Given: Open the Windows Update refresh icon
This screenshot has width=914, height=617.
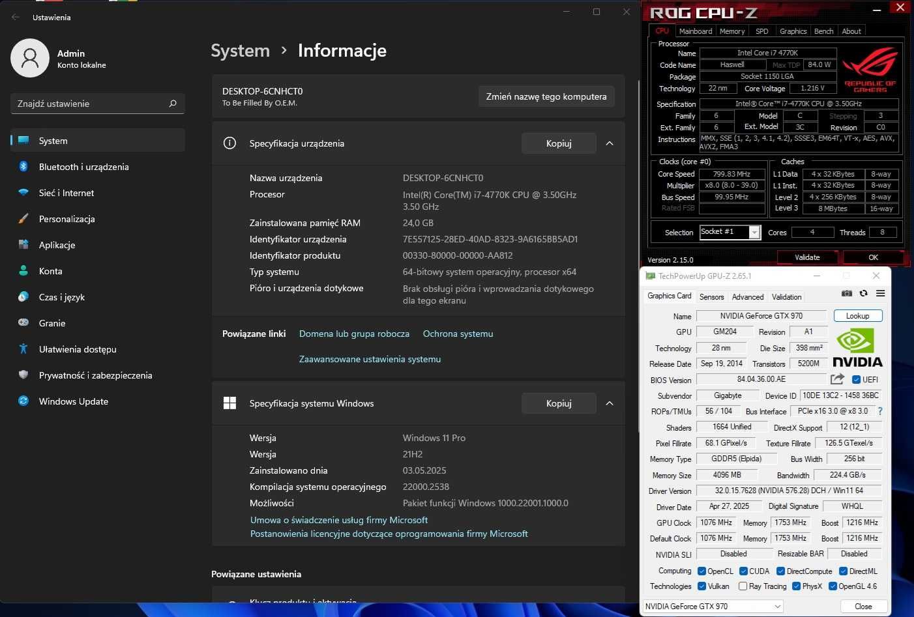Looking at the screenshot, I should (x=23, y=401).
